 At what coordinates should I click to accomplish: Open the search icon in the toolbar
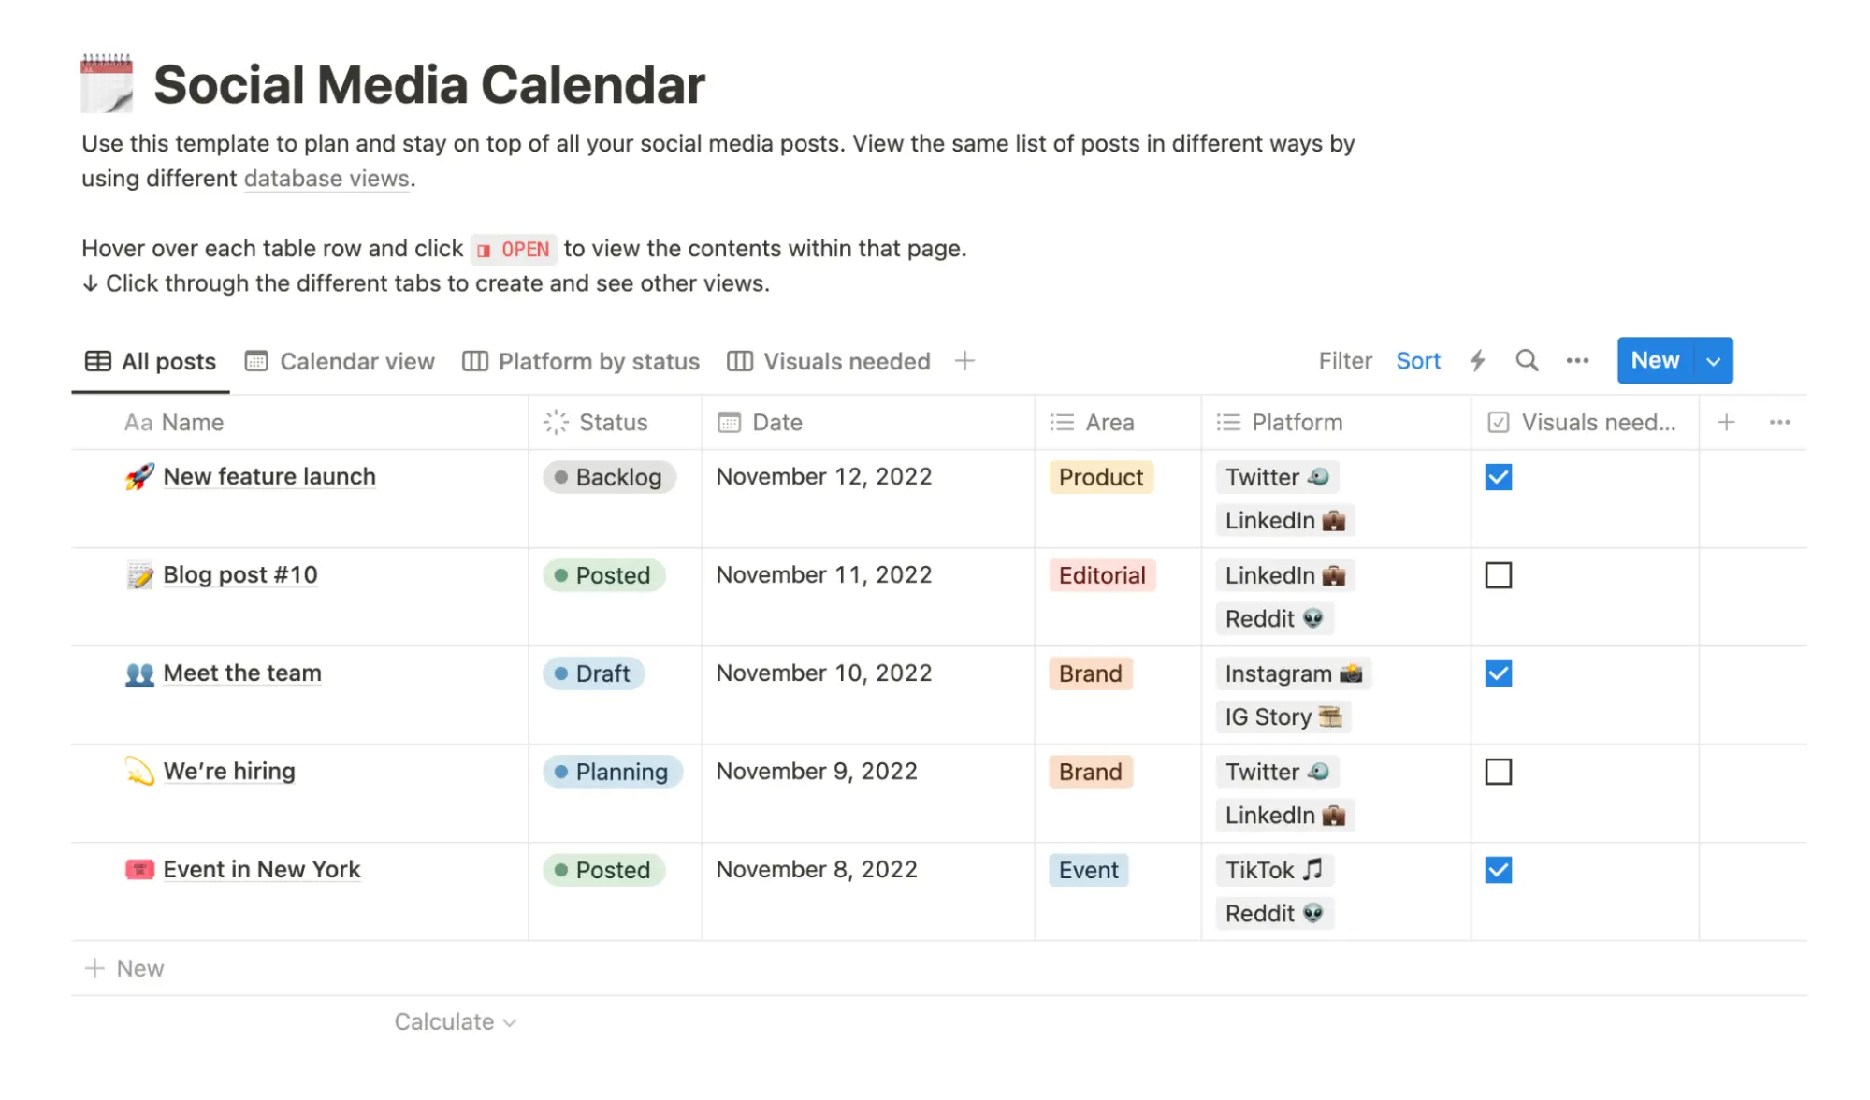(x=1527, y=360)
